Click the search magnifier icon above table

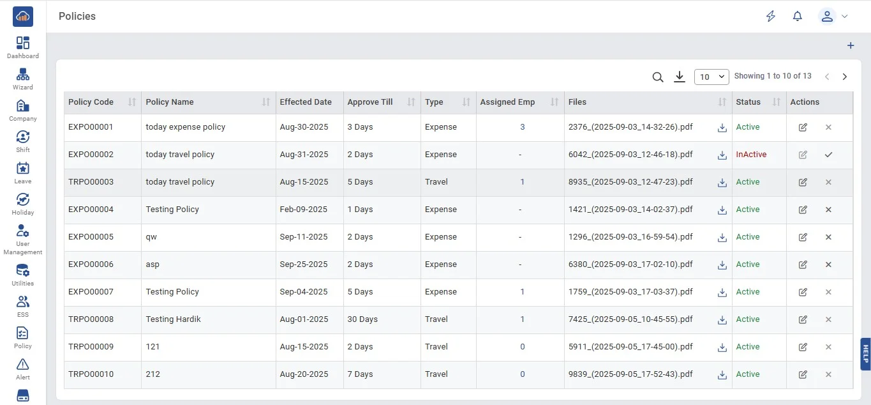tap(658, 77)
